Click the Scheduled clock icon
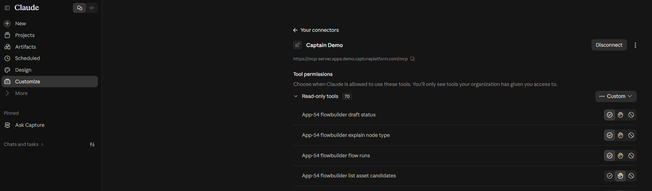 [x=7, y=58]
